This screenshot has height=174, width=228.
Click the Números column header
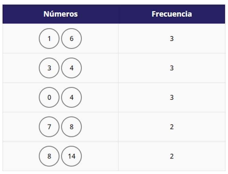60,14
